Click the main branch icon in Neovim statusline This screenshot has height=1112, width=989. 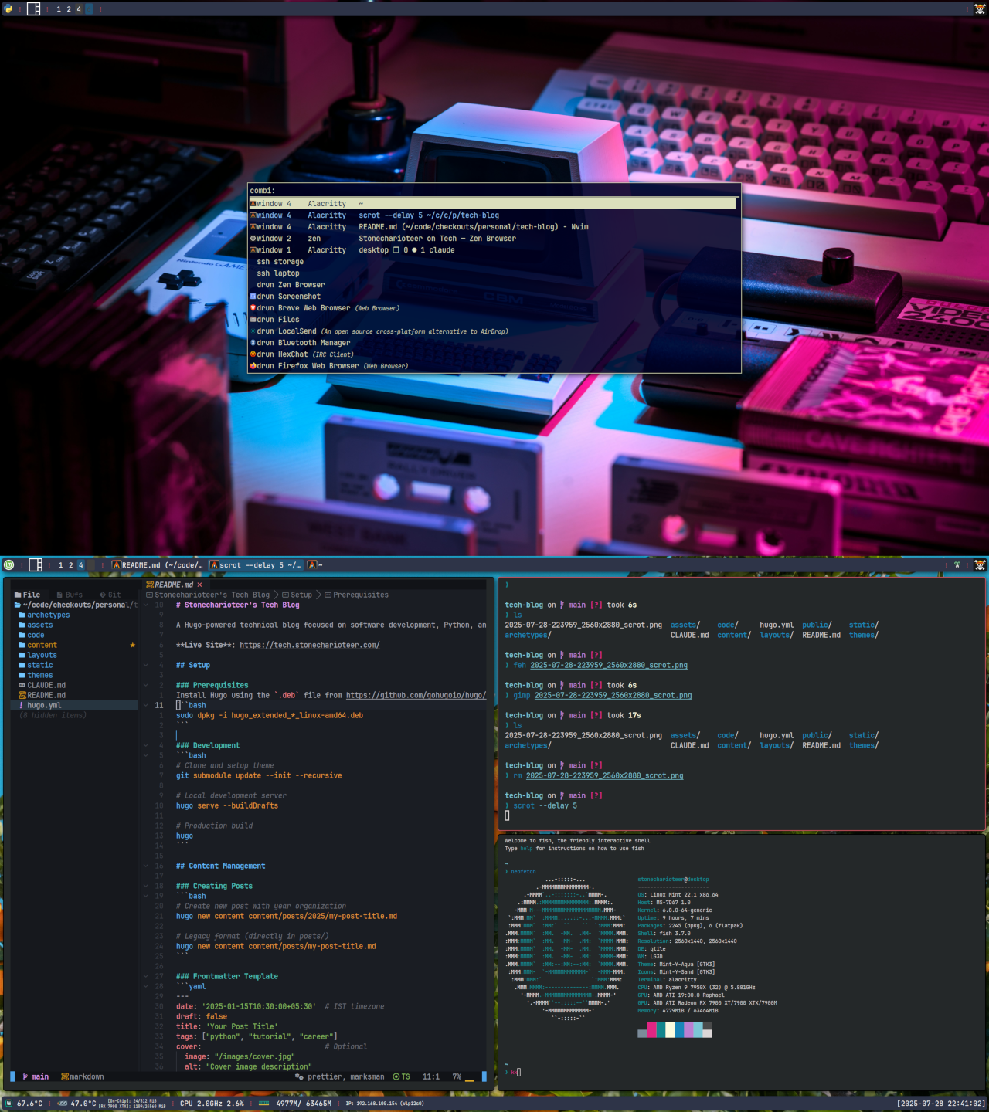point(25,1076)
